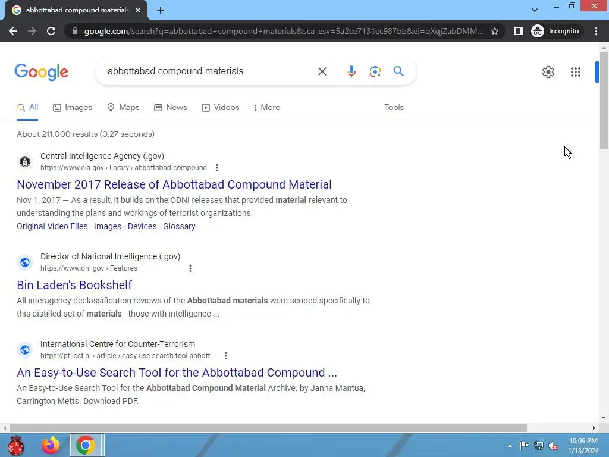
Task: Select the All results tab
Action: coord(27,108)
